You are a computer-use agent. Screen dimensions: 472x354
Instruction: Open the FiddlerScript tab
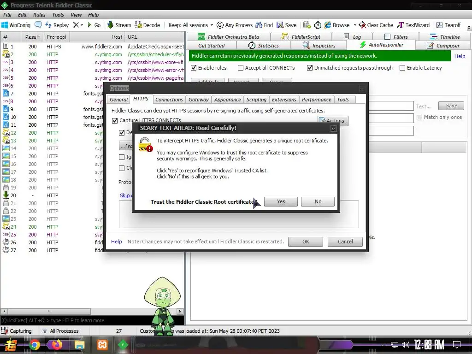pyautogui.click(x=301, y=37)
